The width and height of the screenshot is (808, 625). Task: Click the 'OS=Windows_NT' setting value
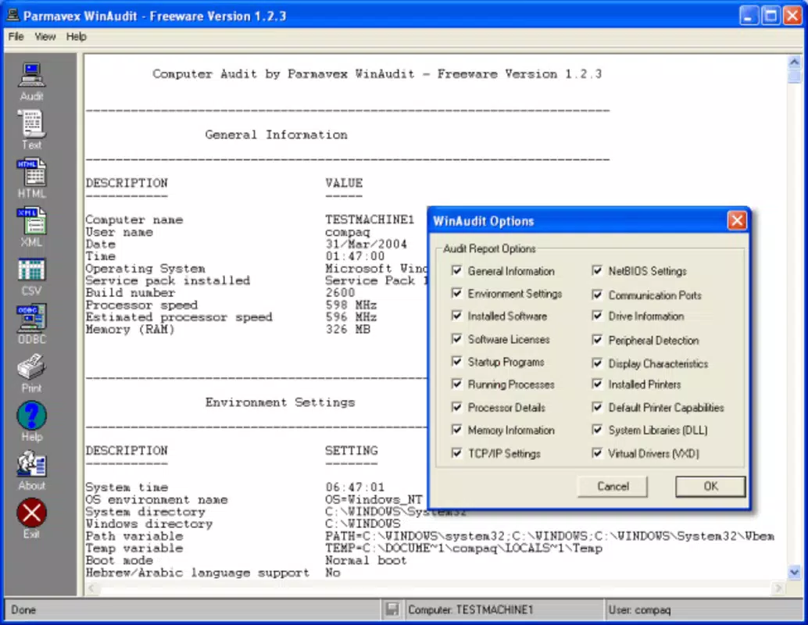pos(374,499)
